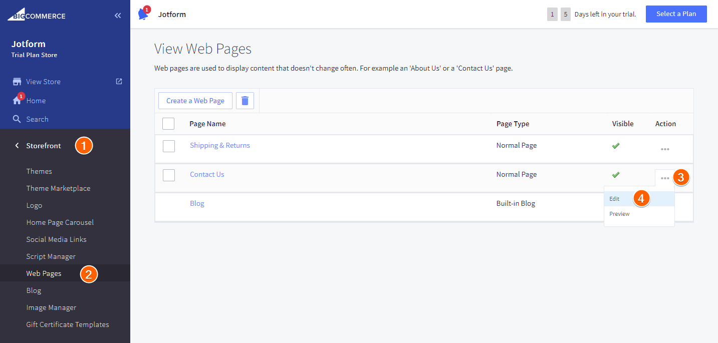Click the Home house icon
Screen dimensions: 718x343
click(x=17, y=101)
